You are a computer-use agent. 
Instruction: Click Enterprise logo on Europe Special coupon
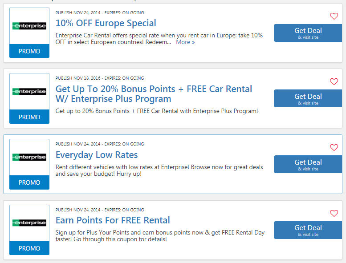tap(29, 26)
